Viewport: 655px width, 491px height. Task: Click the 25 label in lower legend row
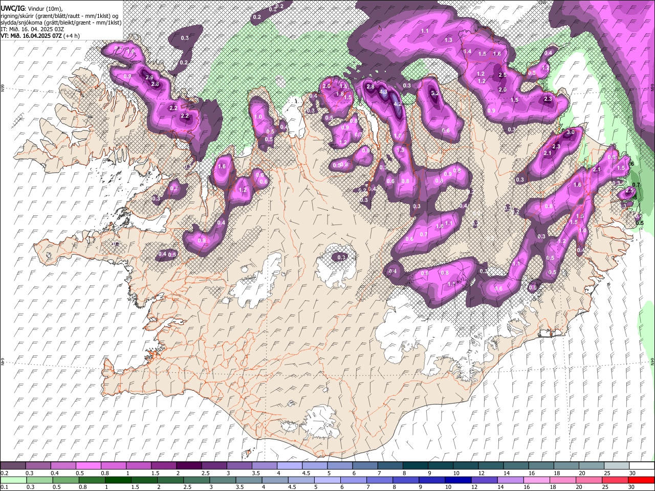604,487
